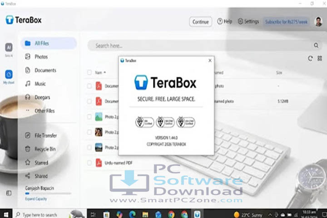Tick the checkbox of the third Photo 2 row
Image resolution: width=327 pixels, height=218 pixels.
click(x=89, y=148)
